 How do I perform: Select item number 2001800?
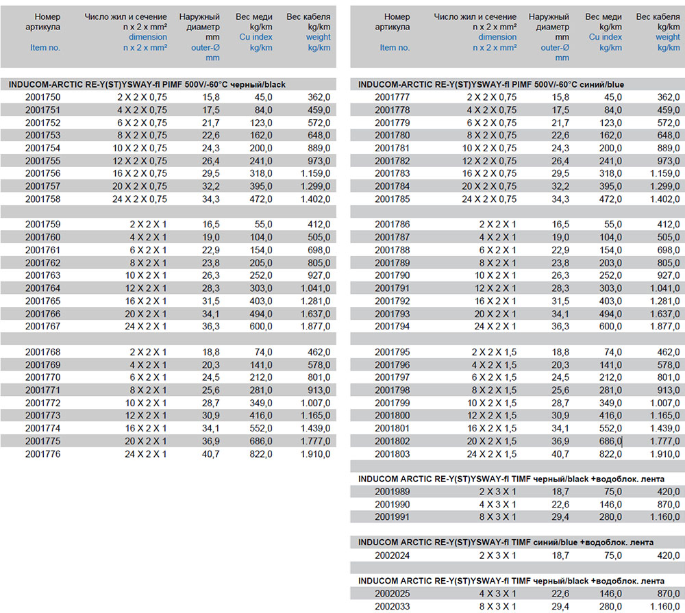tap(393, 415)
